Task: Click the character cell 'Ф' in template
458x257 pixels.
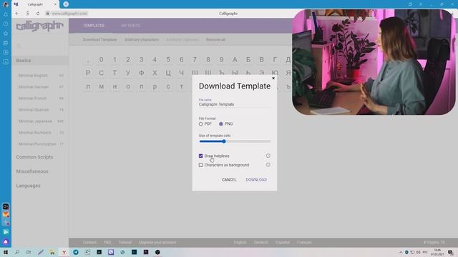Action: coord(142,73)
